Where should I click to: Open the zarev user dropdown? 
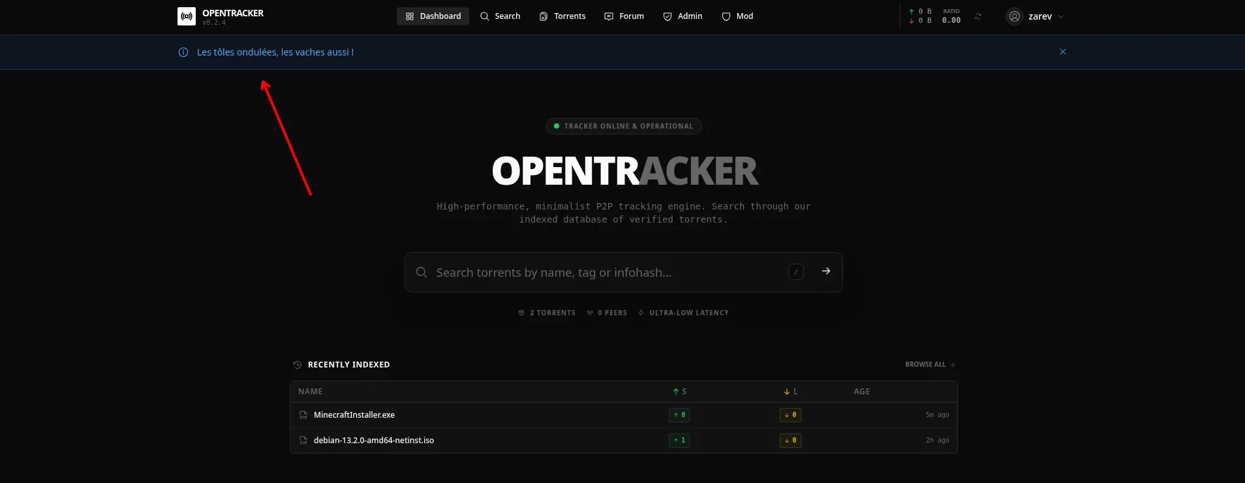[x=1040, y=16]
